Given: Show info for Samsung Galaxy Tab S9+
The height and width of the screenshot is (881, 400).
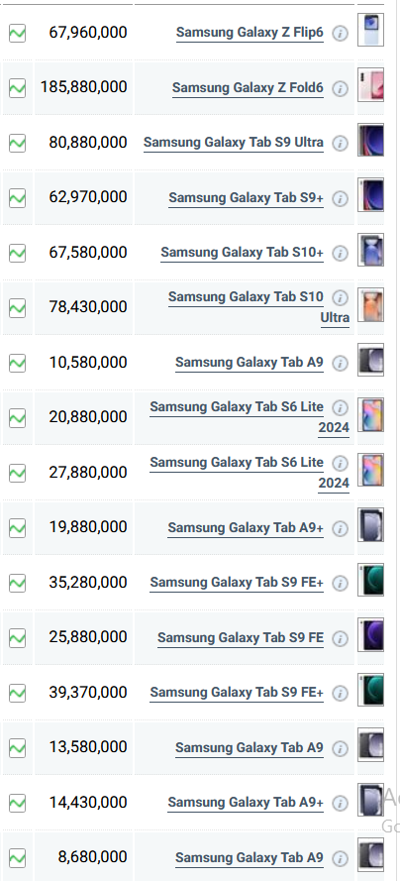Looking at the screenshot, I should (x=340, y=198).
